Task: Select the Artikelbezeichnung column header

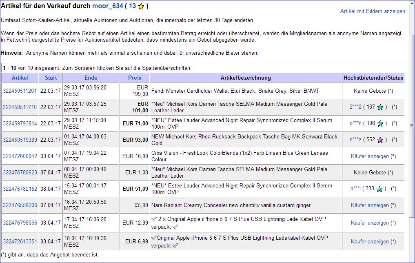Action: pos(246,78)
